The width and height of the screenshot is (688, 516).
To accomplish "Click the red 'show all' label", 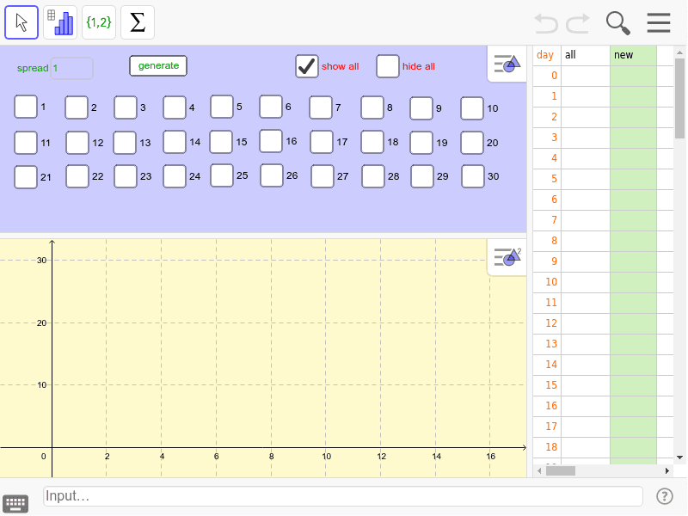I will tap(340, 66).
